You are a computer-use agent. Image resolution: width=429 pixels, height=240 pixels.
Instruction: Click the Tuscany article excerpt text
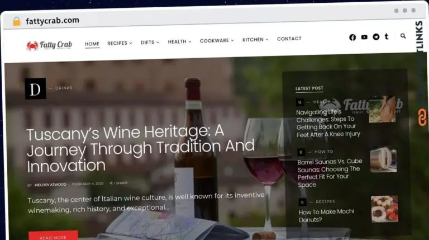pos(146,203)
